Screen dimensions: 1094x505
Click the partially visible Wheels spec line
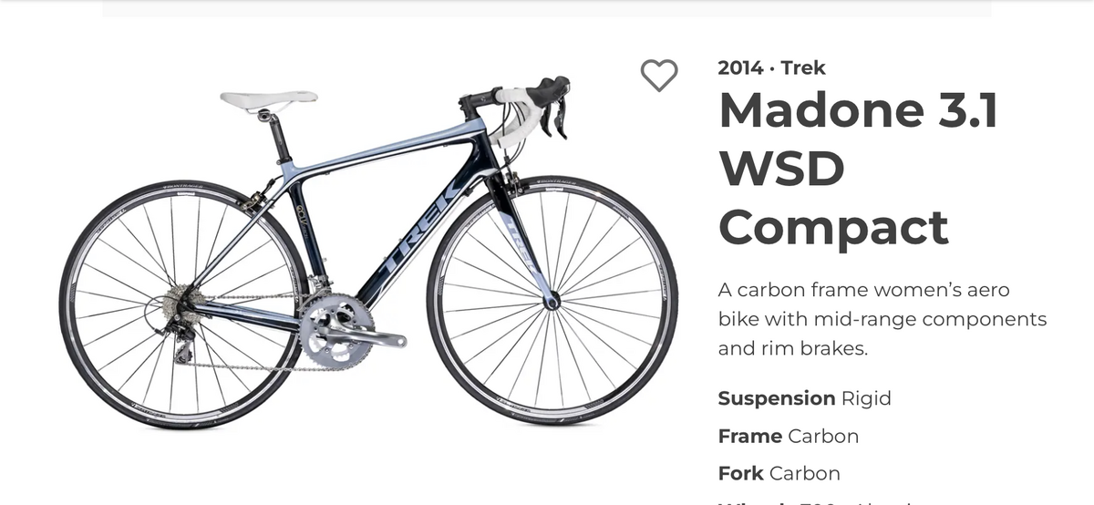[x=820, y=500]
